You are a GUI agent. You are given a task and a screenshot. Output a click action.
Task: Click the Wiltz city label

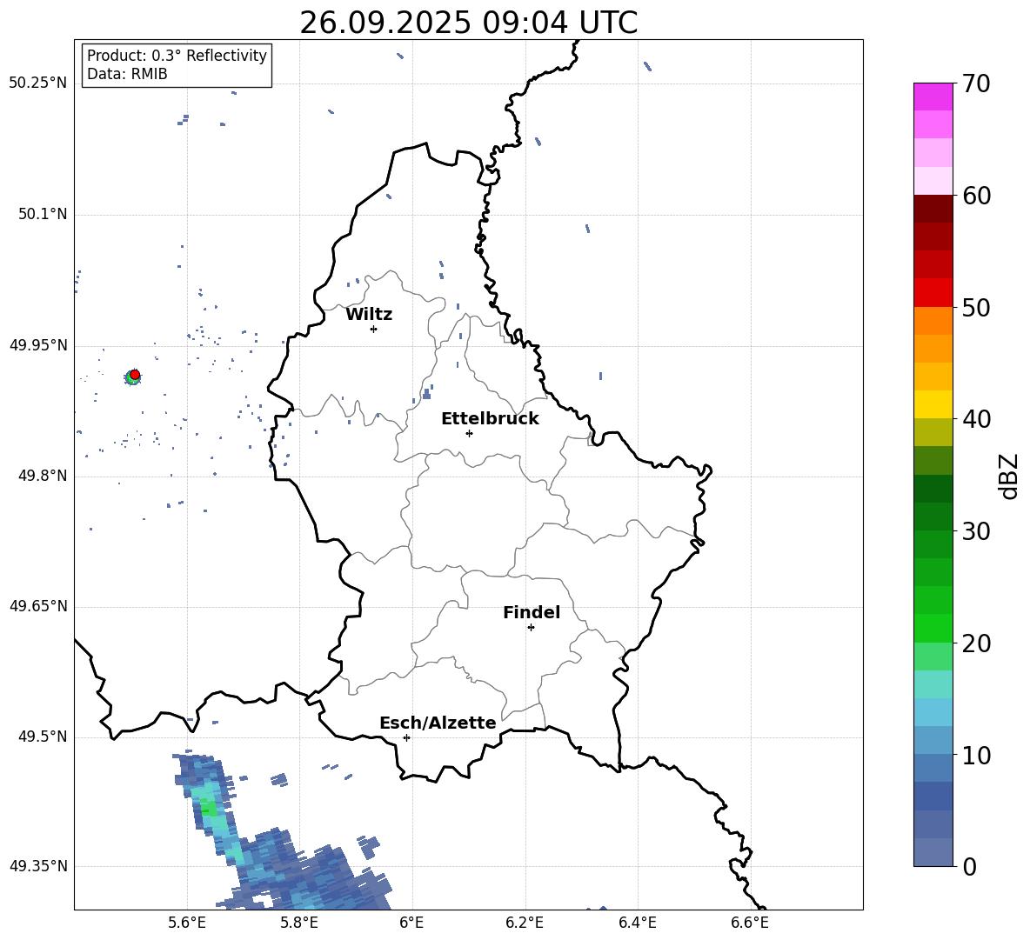[369, 315]
